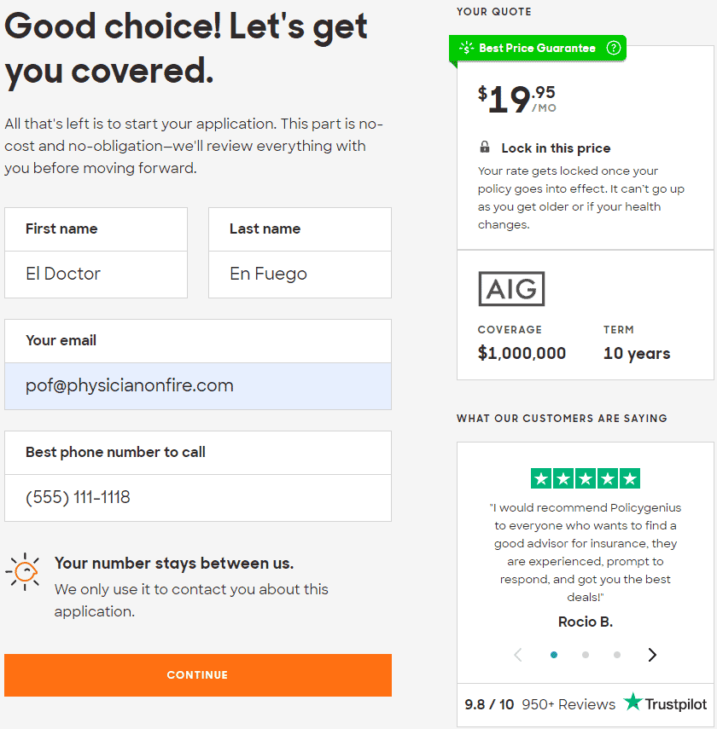Select the first review carousel dot
Screen dimensions: 717x729
click(554, 655)
